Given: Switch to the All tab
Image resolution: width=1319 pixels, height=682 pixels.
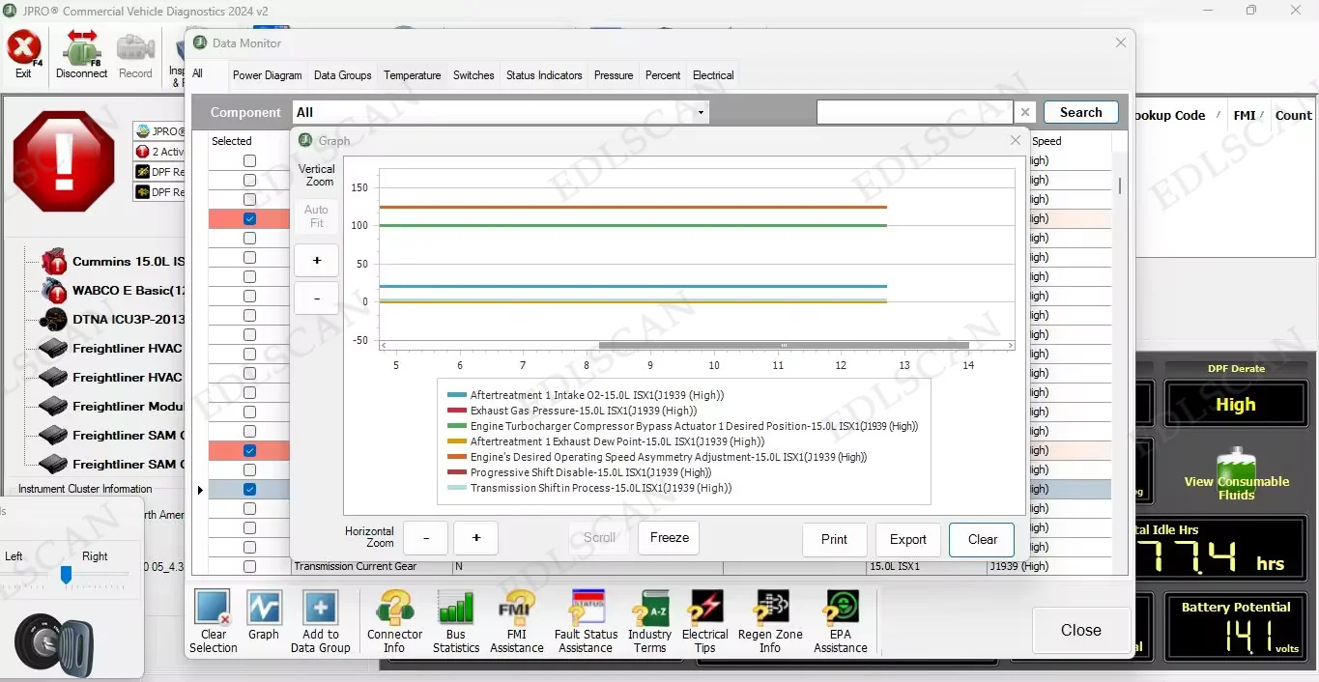Looking at the screenshot, I should (x=197, y=73).
